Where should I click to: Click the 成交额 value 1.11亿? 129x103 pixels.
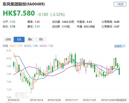(x=66, y=27)
